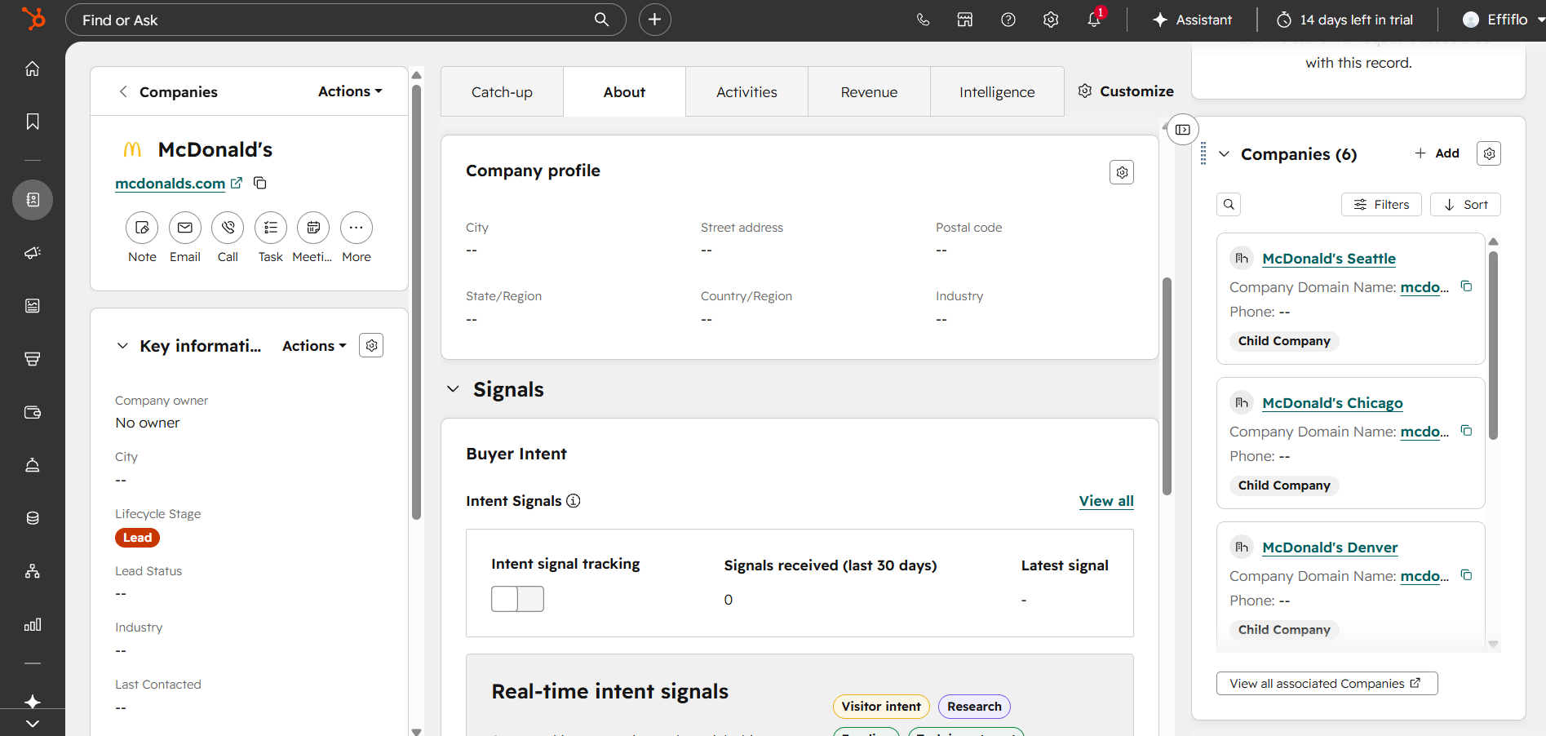Image resolution: width=1546 pixels, height=736 pixels.
Task: Open the Reporting bar chart icon in the sidebar
Action: coord(33,624)
